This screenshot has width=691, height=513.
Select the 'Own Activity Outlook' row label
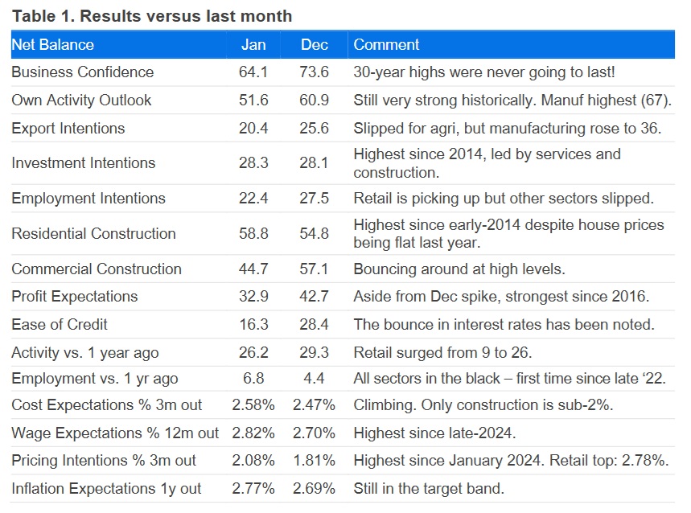pos(81,101)
